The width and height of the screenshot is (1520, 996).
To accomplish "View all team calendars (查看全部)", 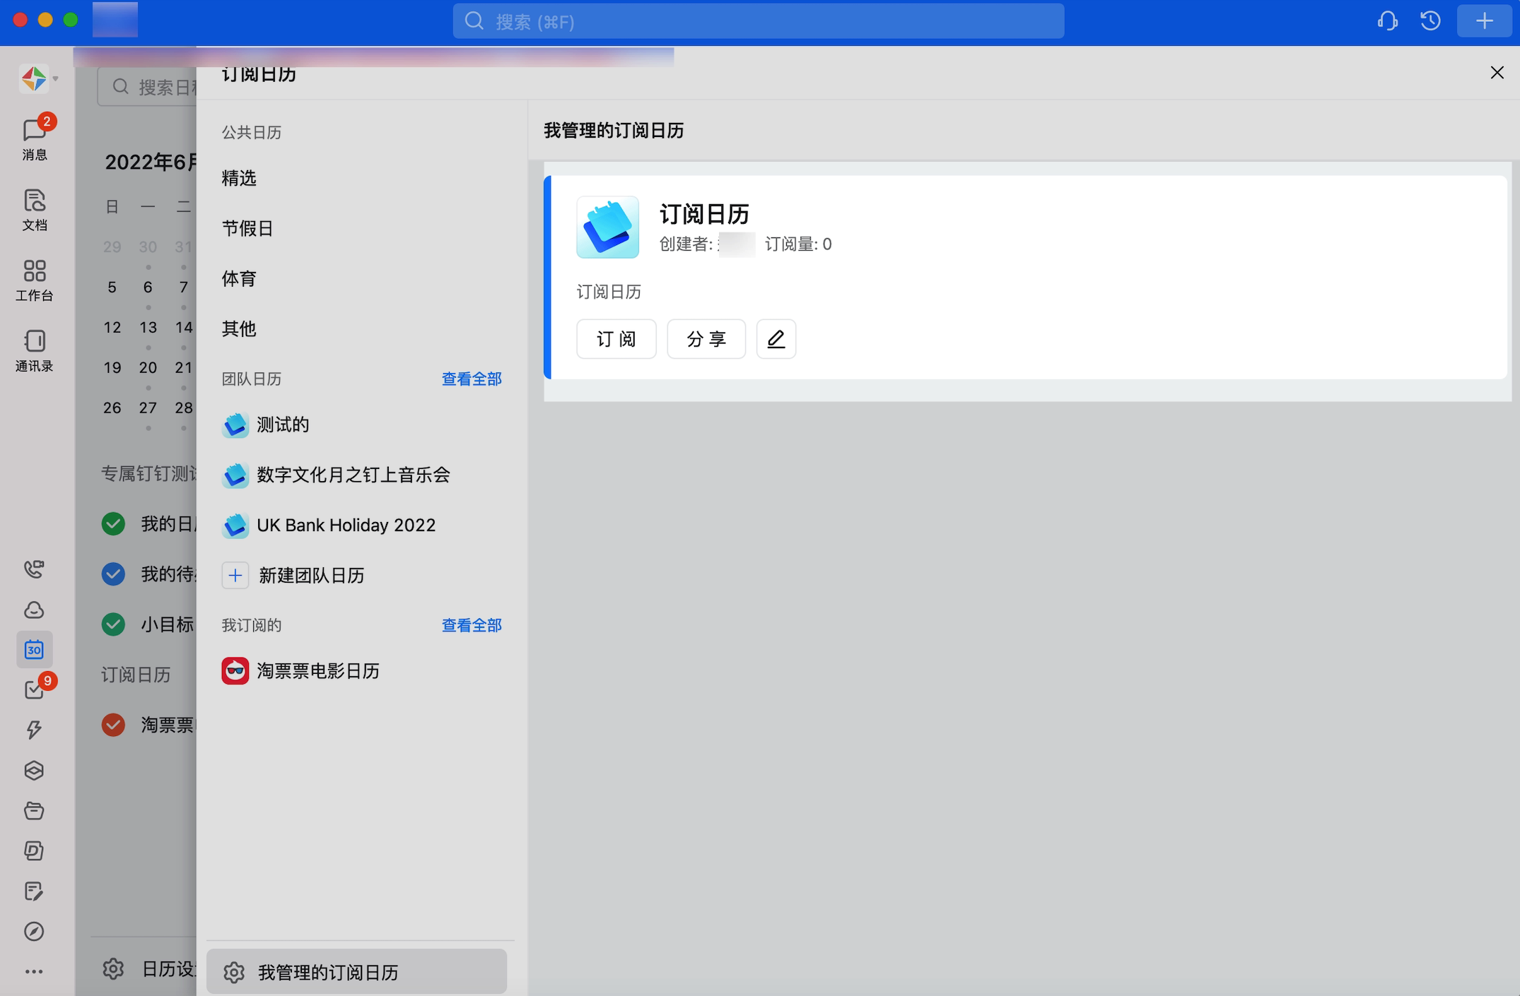I will click(471, 379).
